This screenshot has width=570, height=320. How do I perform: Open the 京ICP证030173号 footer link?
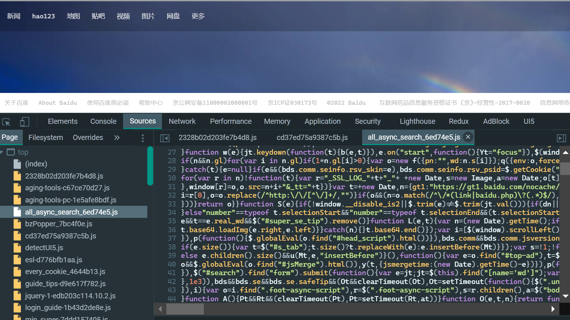292,103
